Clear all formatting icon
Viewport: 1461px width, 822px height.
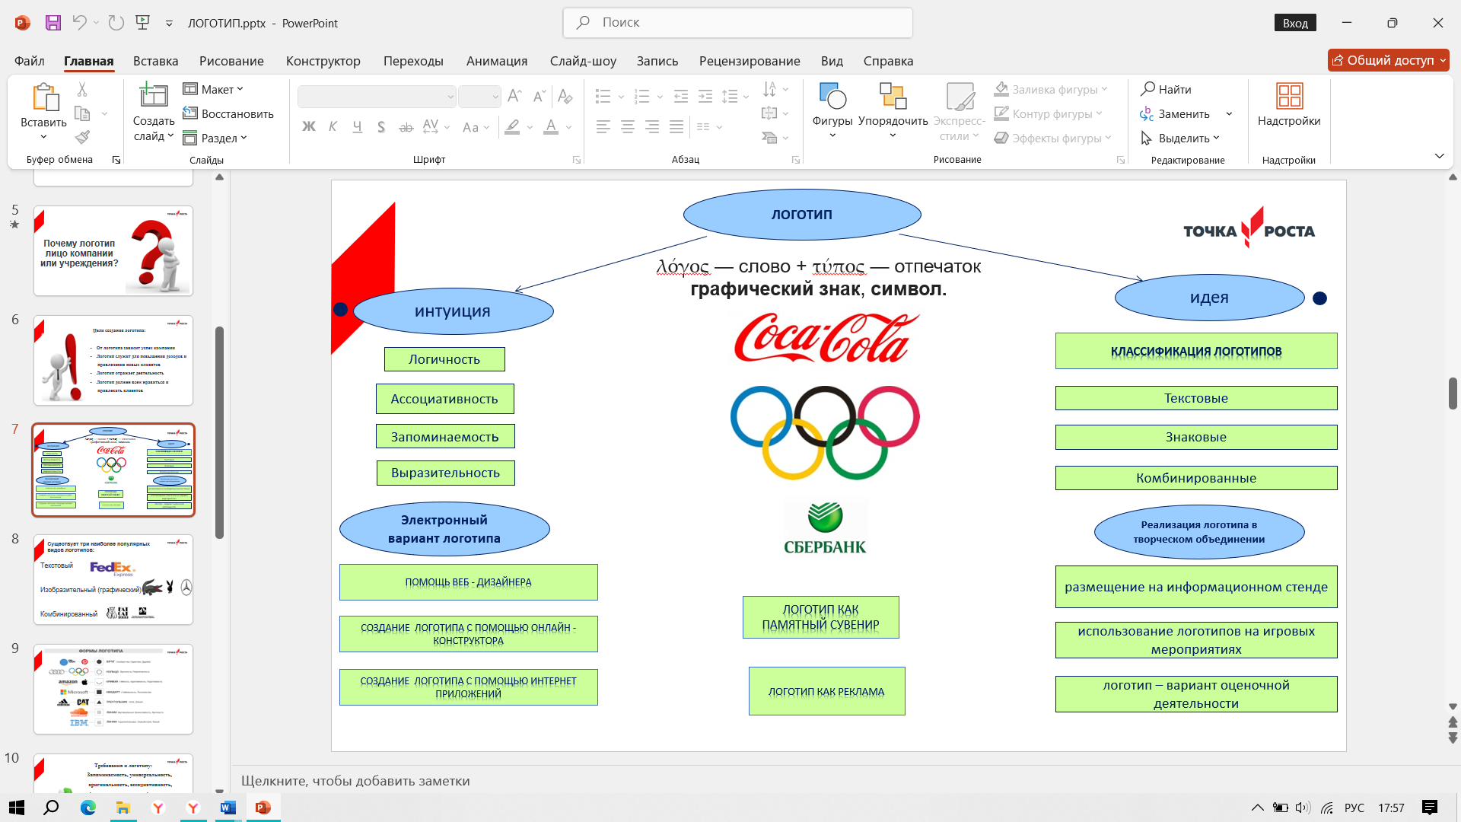click(565, 96)
